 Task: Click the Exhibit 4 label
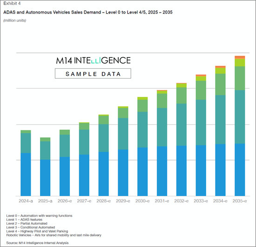click(12, 3)
